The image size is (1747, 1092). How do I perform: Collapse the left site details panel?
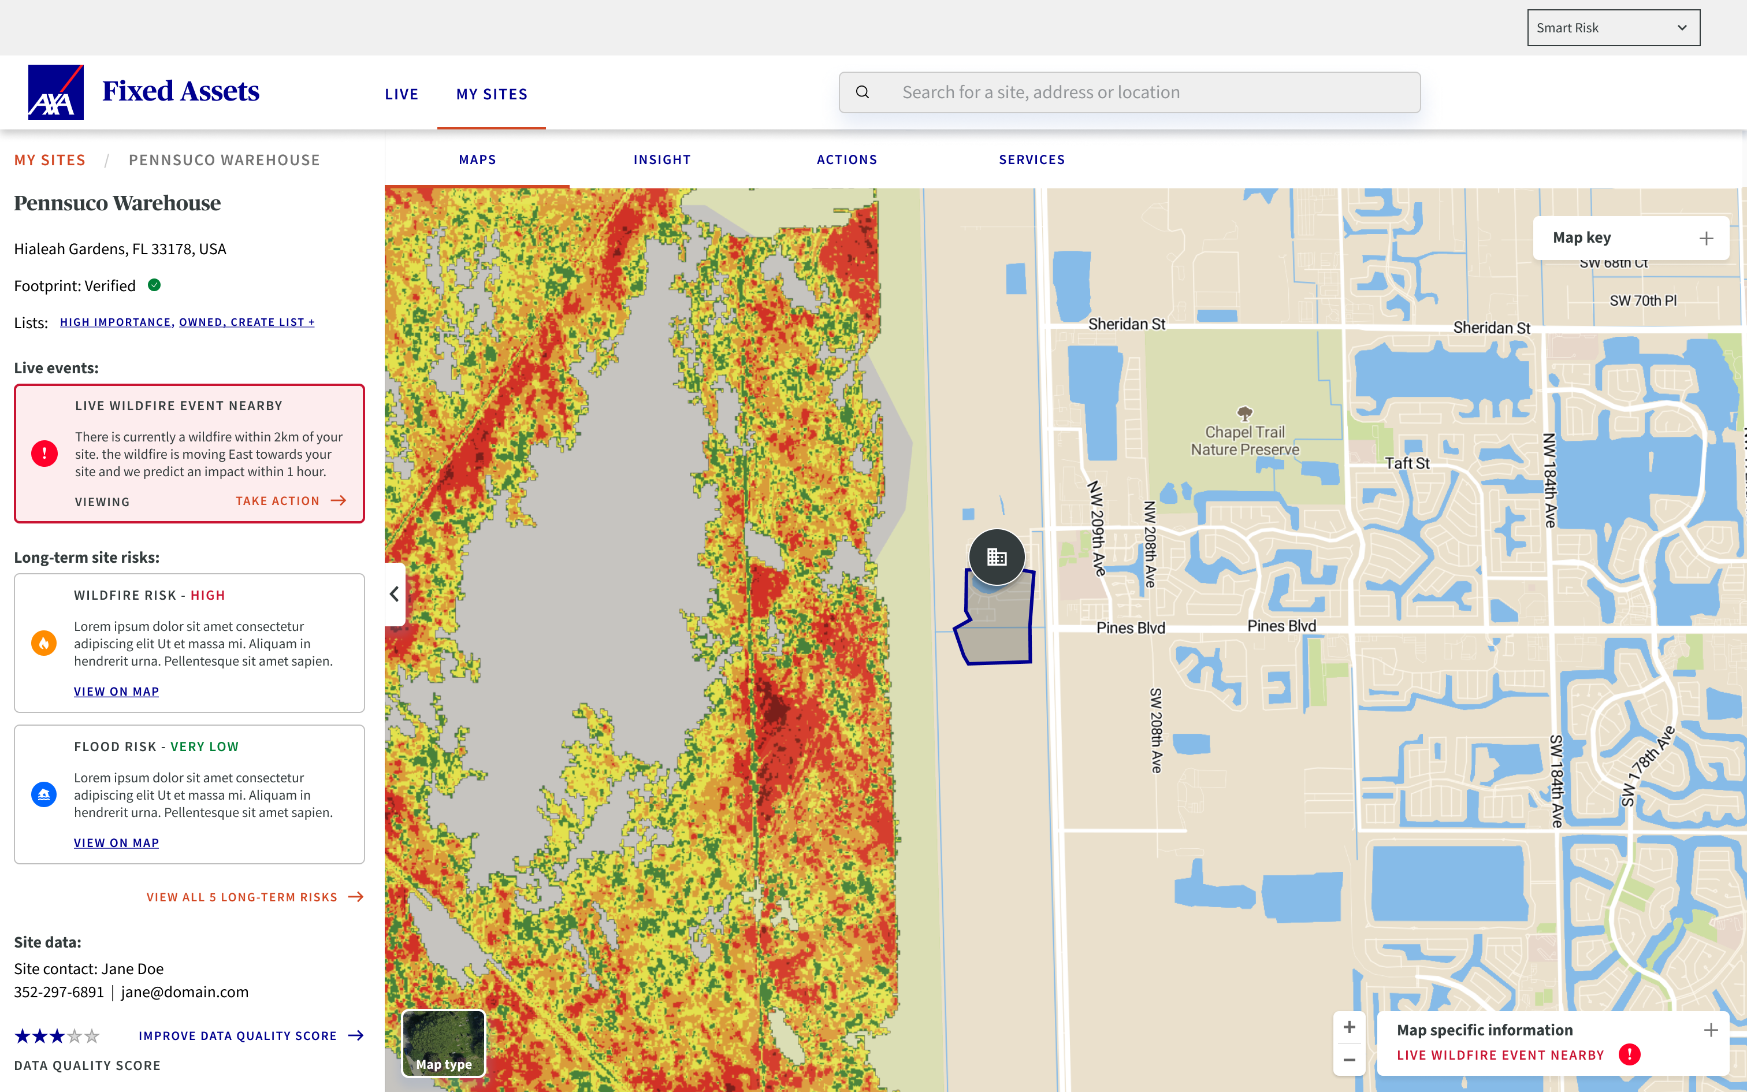click(x=395, y=595)
